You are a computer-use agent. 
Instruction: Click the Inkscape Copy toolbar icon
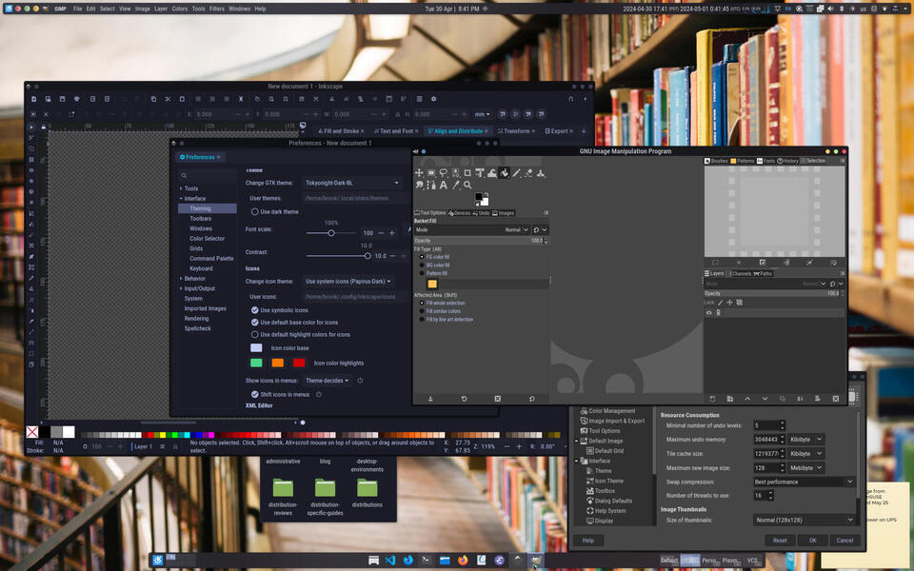point(153,99)
